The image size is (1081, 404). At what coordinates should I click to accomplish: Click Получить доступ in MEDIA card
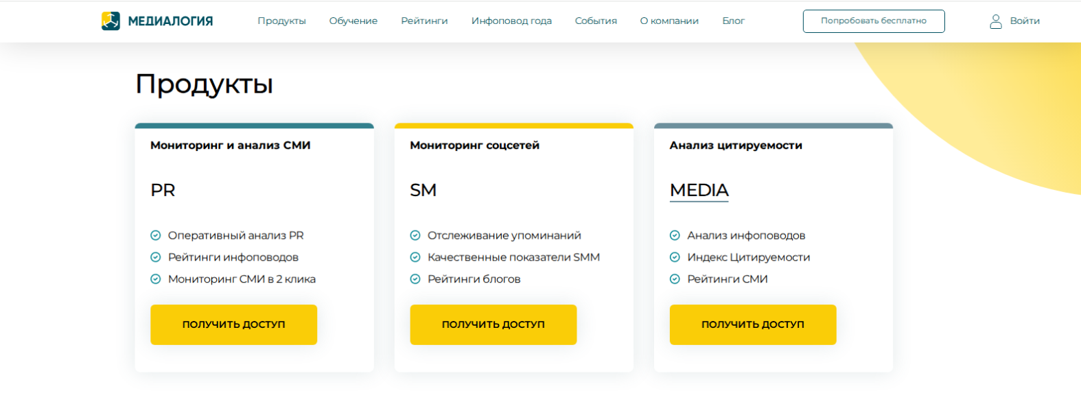753,324
